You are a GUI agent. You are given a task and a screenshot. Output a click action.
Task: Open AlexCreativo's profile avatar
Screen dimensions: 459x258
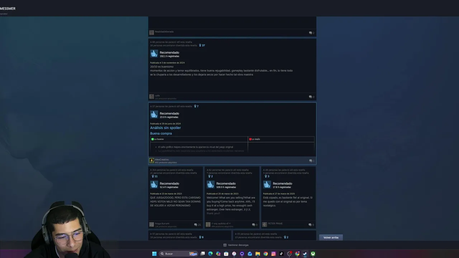point(152,161)
